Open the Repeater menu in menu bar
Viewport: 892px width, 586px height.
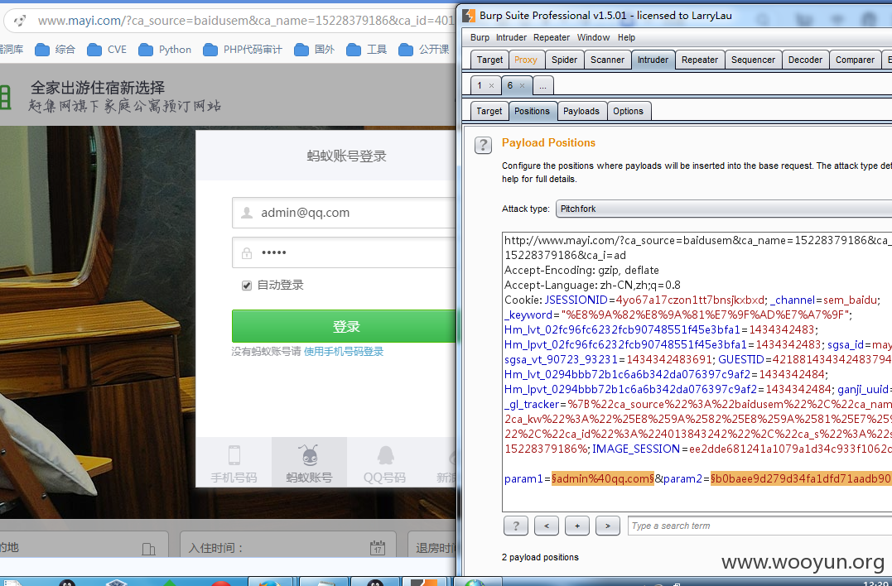552,37
